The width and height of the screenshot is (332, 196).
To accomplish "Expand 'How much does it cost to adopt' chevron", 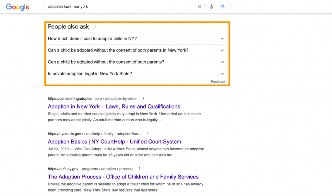I will (222, 39).
